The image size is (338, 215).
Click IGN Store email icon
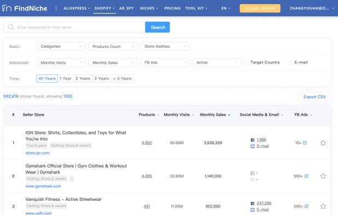click(253, 146)
